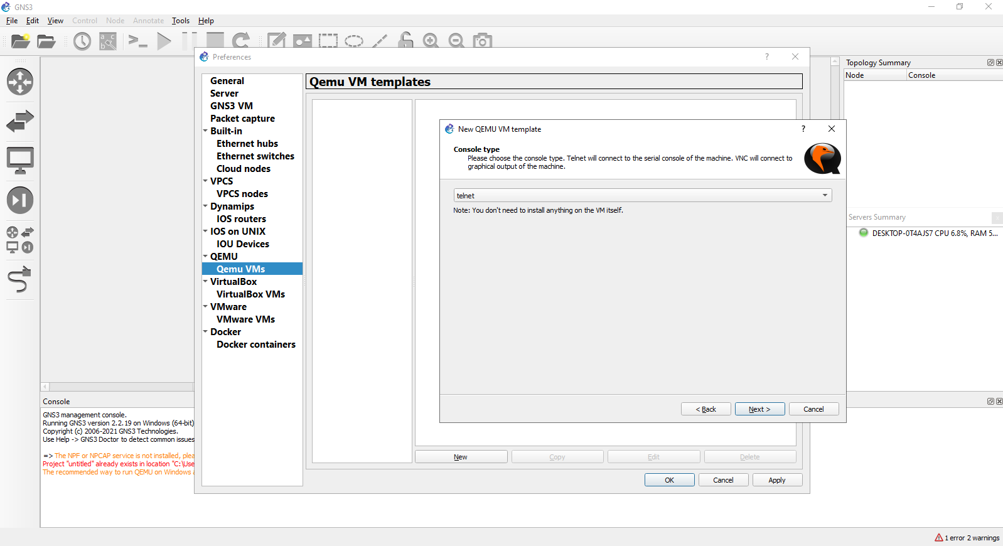Screen dimensions: 1003x546
Task: Click the take screenshot camera icon
Action: tap(482, 41)
